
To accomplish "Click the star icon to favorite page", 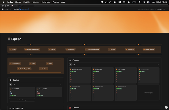I will point(164,9).
